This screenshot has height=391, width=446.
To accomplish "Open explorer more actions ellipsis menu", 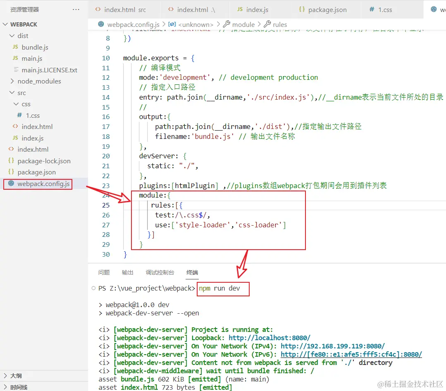I will pos(76,10).
